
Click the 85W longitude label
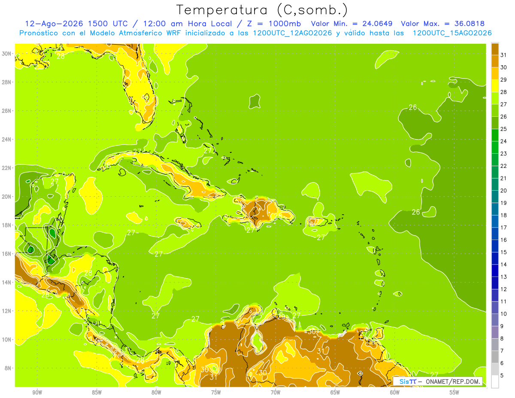click(97, 392)
